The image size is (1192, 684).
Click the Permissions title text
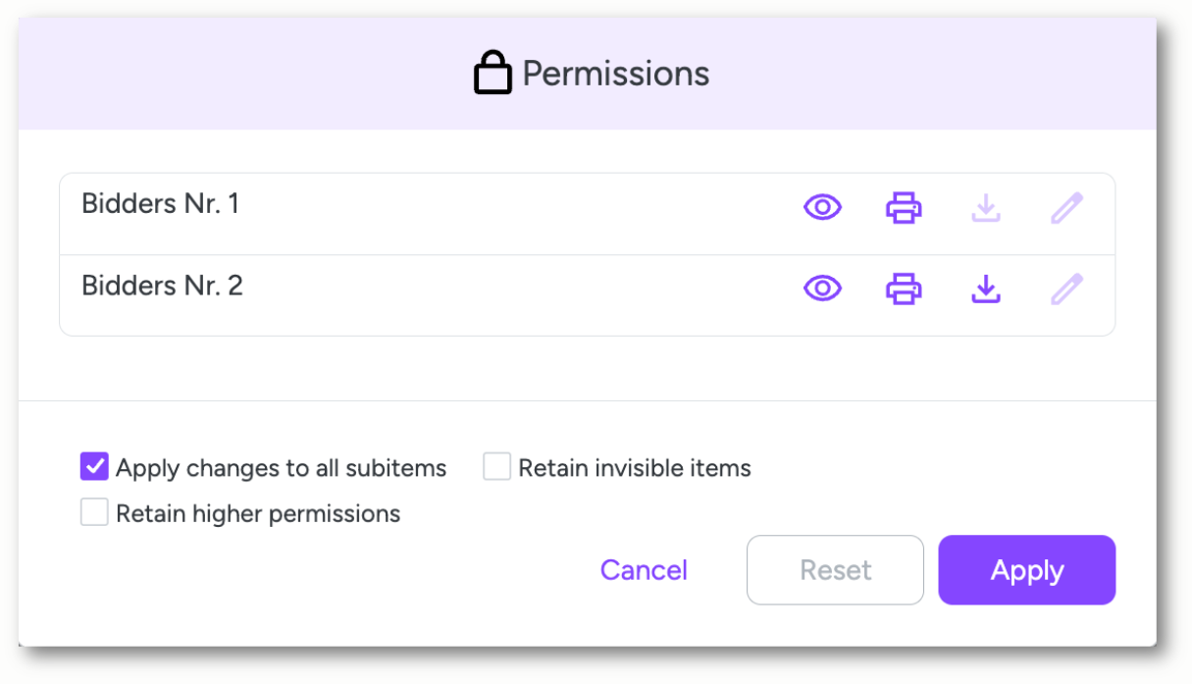(x=616, y=74)
